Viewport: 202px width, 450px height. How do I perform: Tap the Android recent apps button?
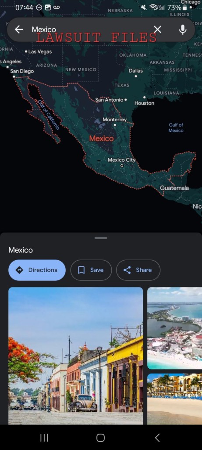point(44,438)
